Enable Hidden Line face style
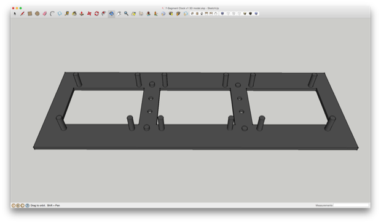Viewport: 381px width, 223px height. tap(239, 14)
